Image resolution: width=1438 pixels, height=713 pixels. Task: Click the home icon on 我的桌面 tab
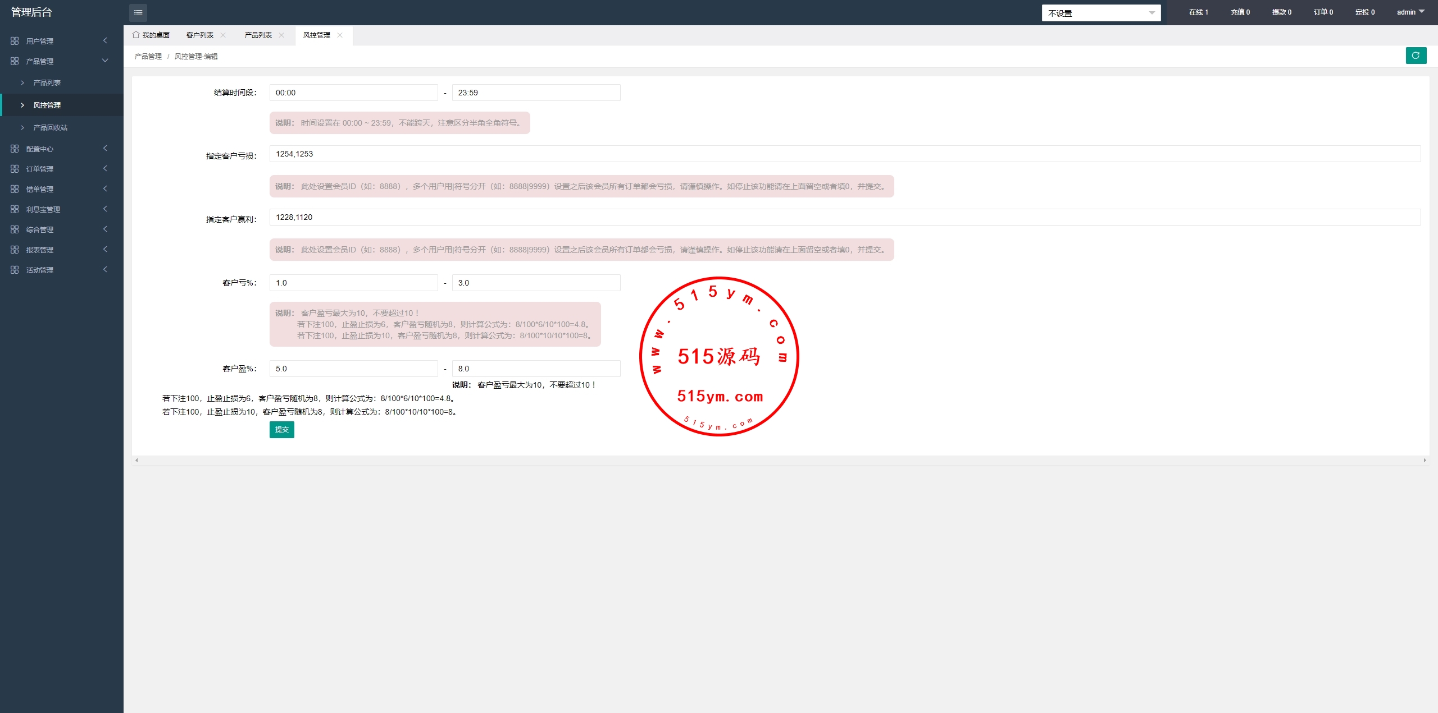[x=136, y=35]
